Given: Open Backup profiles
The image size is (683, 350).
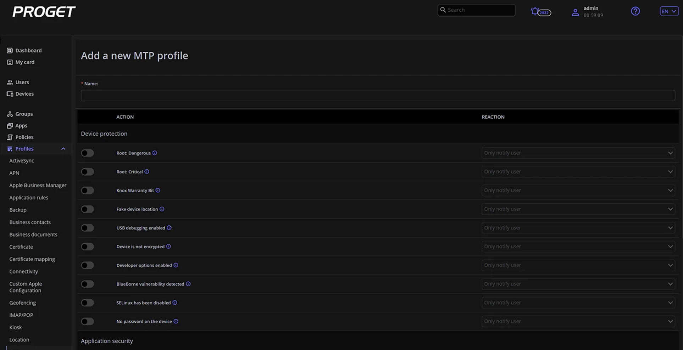Looking at the screenshot, I should [18, 210].
